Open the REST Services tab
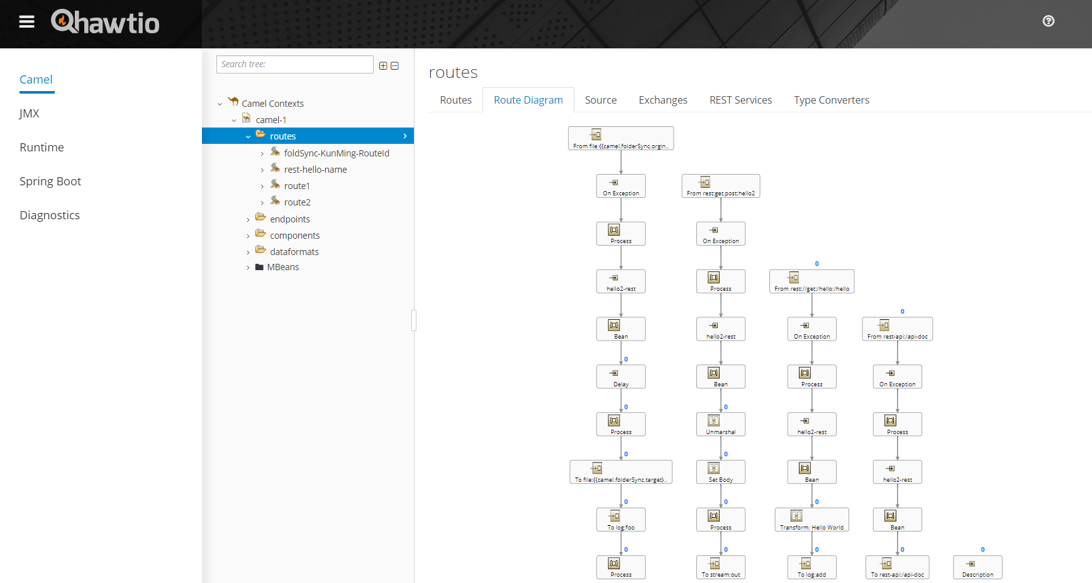 tap(740, 99)
